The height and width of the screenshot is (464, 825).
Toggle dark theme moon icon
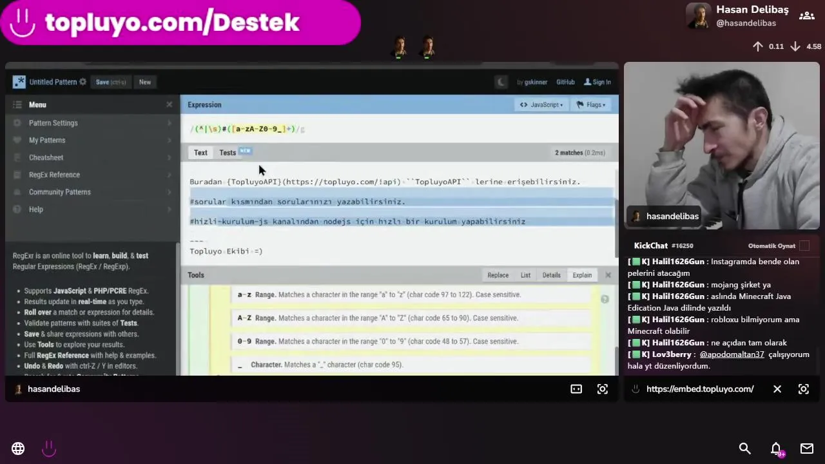(501, 82)
